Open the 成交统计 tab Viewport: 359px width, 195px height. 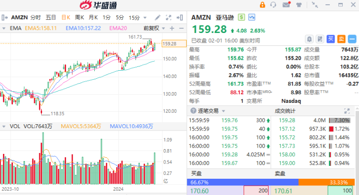(285, 111)
